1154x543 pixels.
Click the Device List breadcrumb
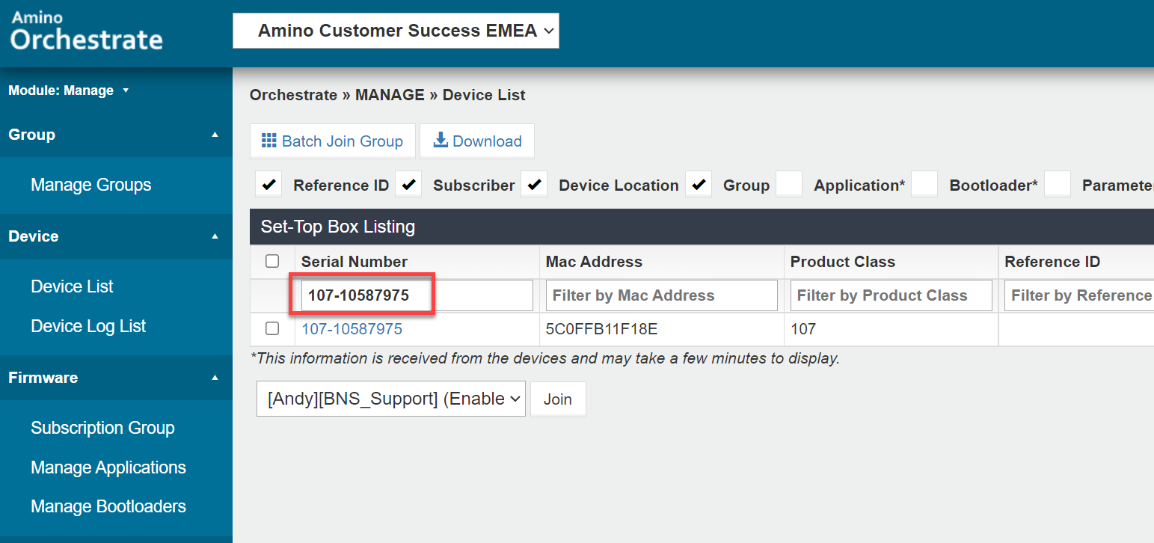[x=484, y=95]
